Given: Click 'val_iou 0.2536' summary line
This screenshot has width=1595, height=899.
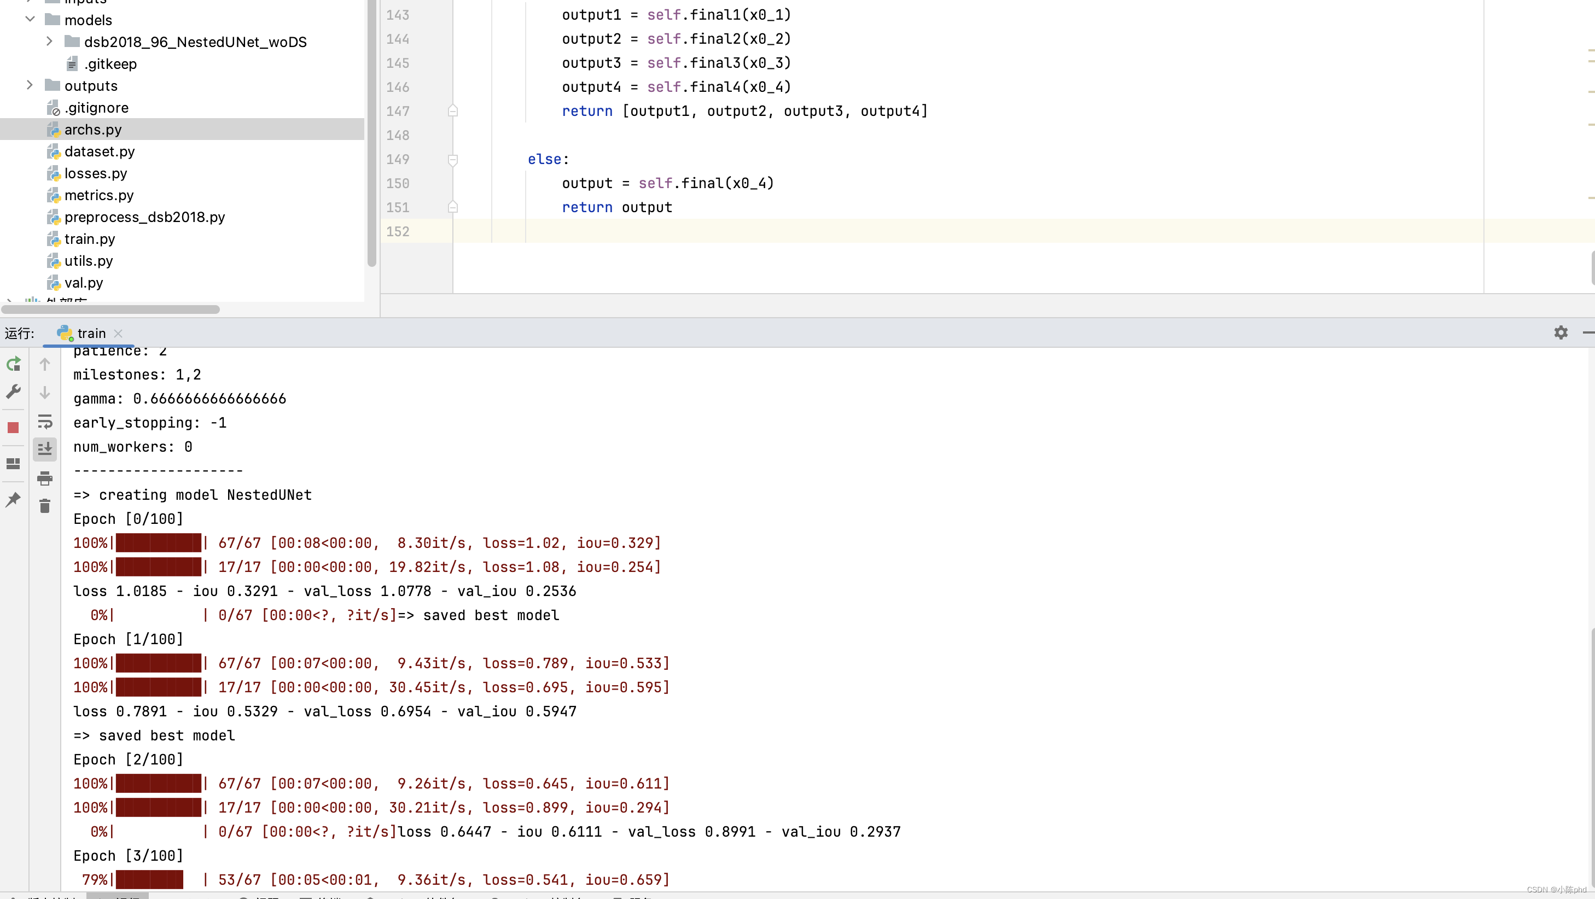Looking at the screenshot, I should [x=516, y=591].
